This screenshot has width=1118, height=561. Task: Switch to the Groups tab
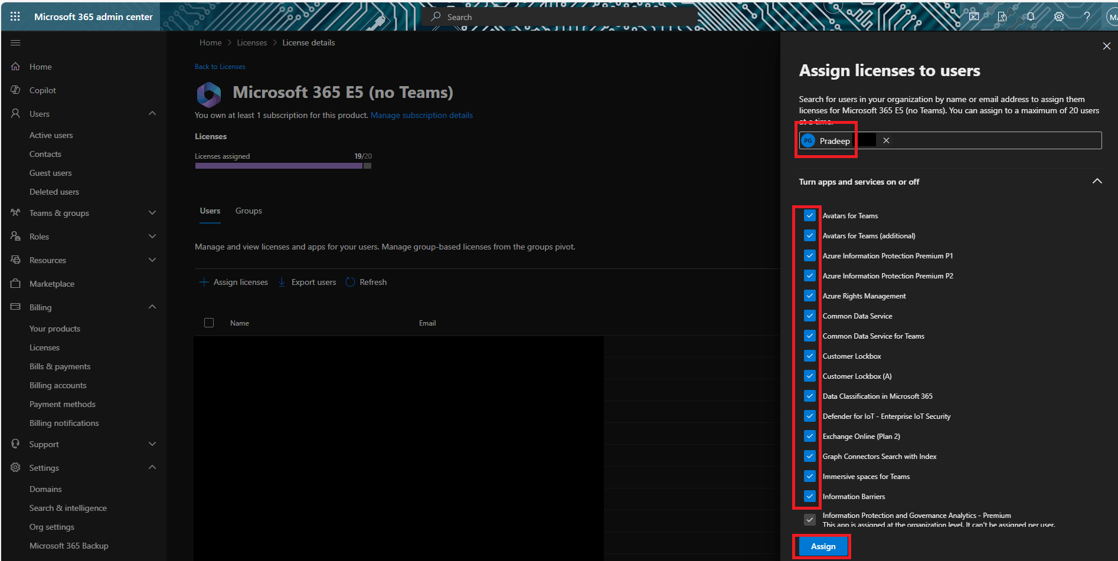click(x=249, y=211)
